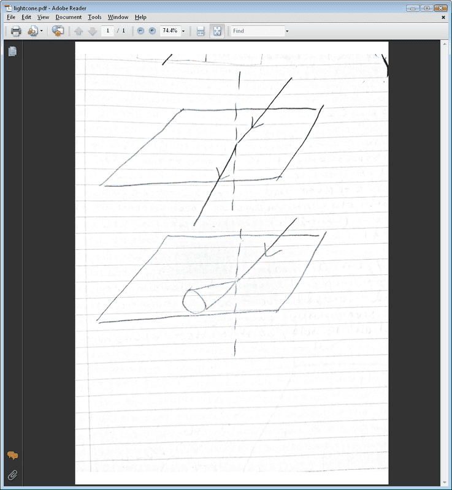Open the zoom percentage dropdown arrow

point(183,31)
